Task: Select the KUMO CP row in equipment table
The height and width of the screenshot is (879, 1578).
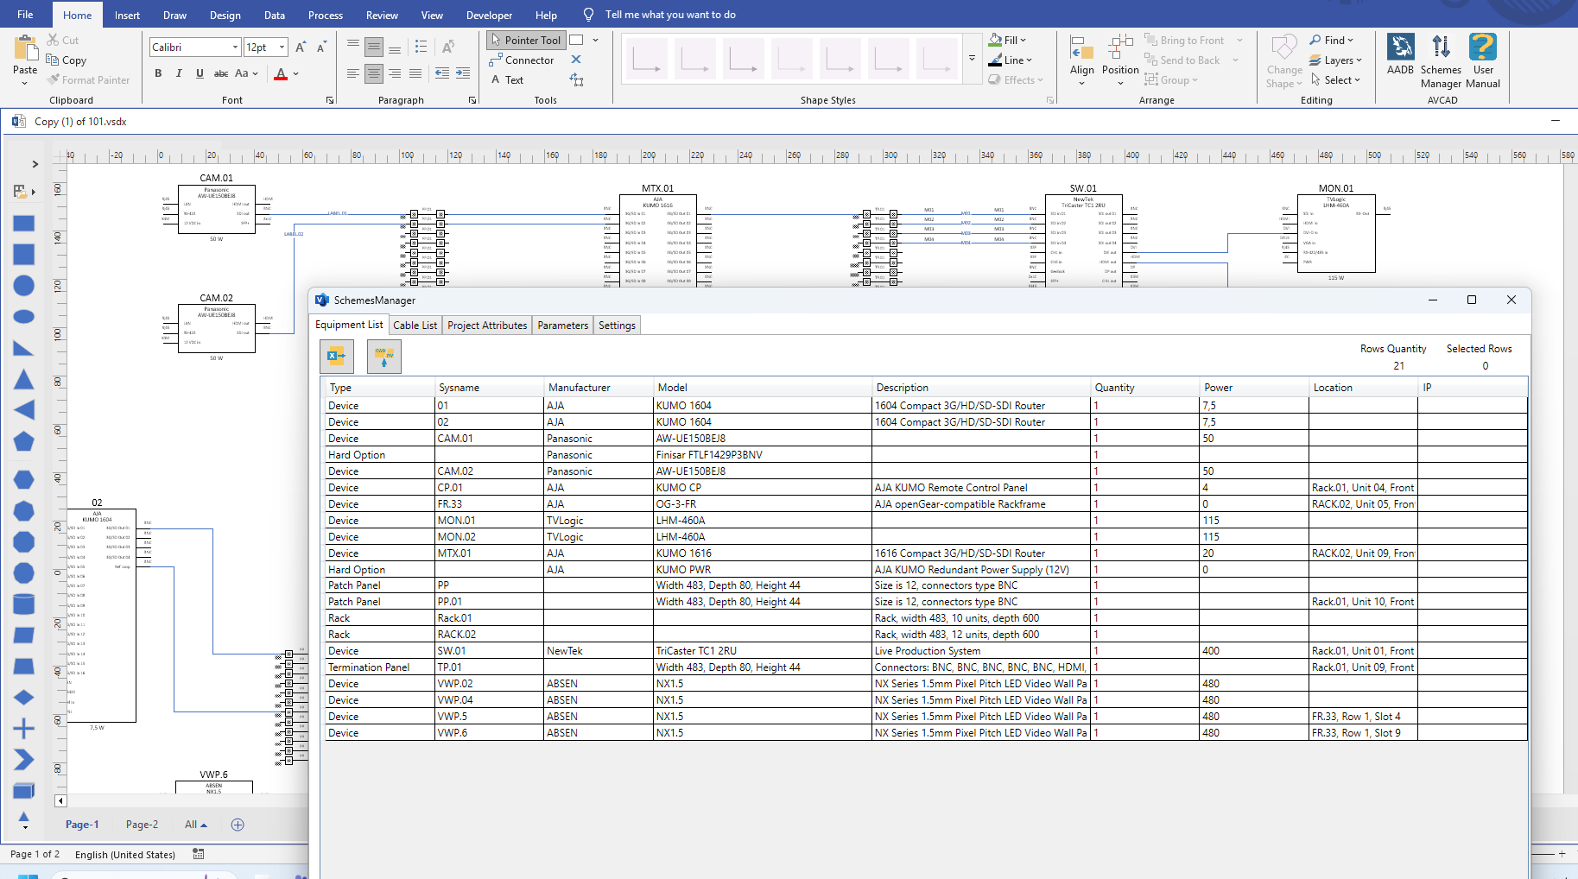Action: tap(925, 488)
